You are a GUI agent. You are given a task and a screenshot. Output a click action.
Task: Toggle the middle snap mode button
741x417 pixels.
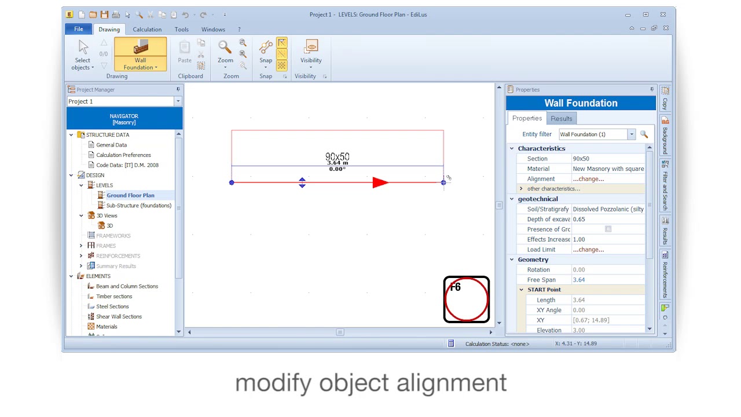pos(281,54)
